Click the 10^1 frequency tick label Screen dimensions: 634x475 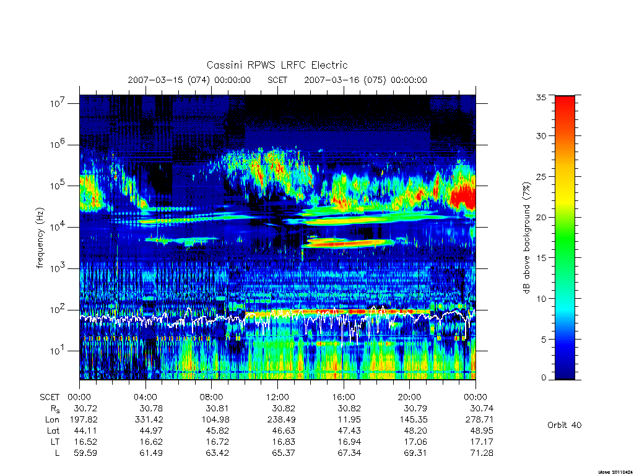(x=58, y=351)
